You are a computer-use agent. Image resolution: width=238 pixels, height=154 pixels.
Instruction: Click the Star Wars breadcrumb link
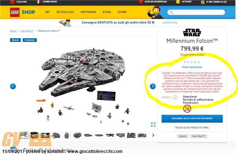pyautogui.click(x=27, y=31)
